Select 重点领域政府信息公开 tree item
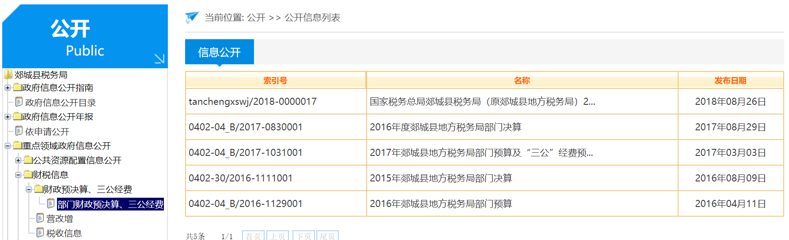 click(67, 146)
